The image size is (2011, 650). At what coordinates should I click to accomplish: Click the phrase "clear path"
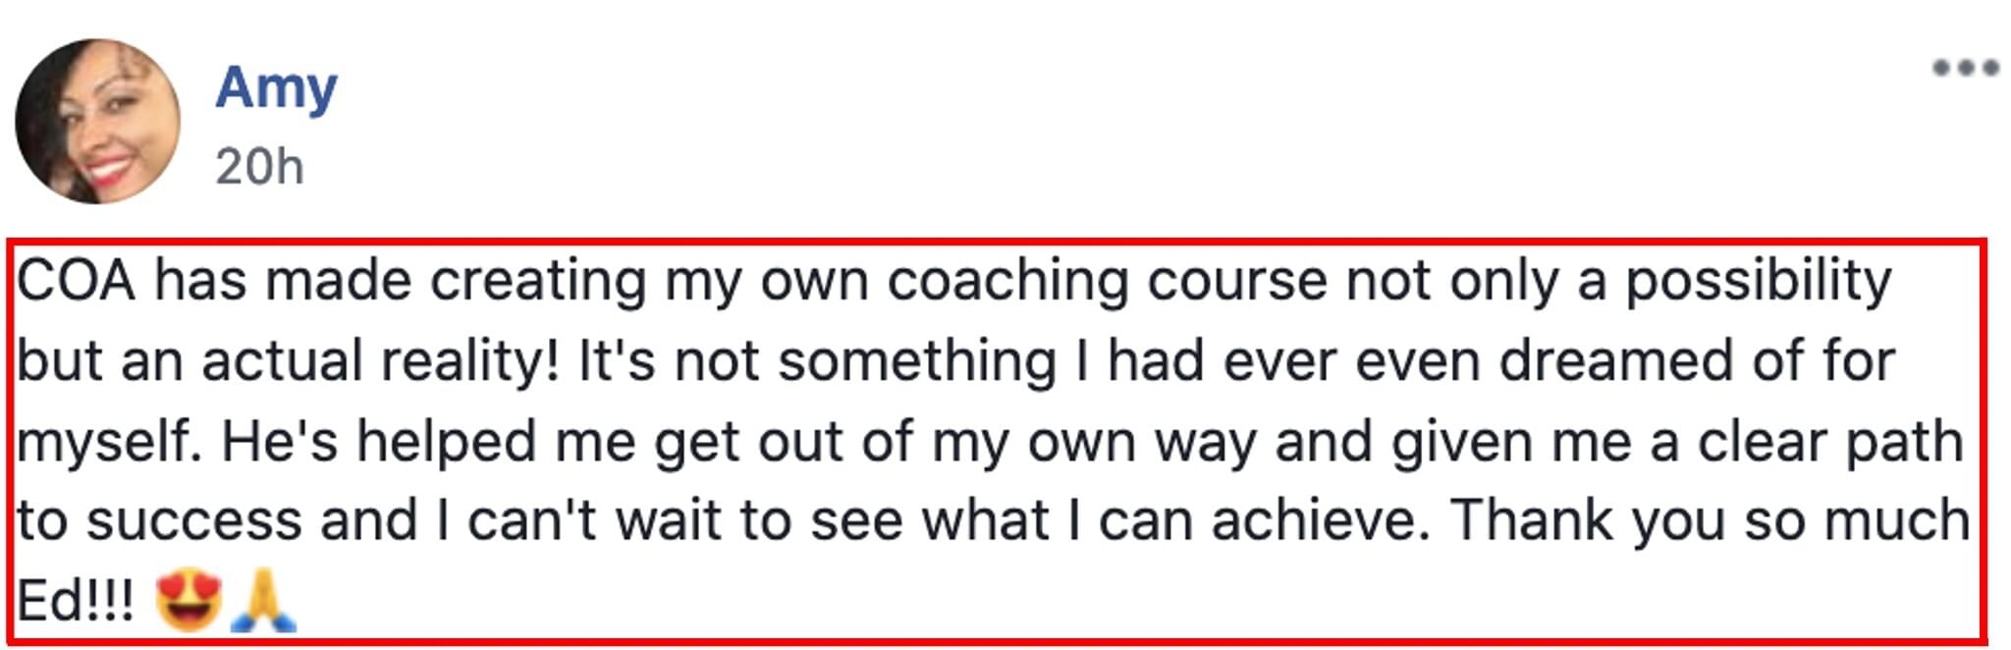(1830, 441)
